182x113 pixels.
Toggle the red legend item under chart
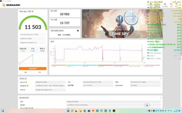(x=106, y=66)
